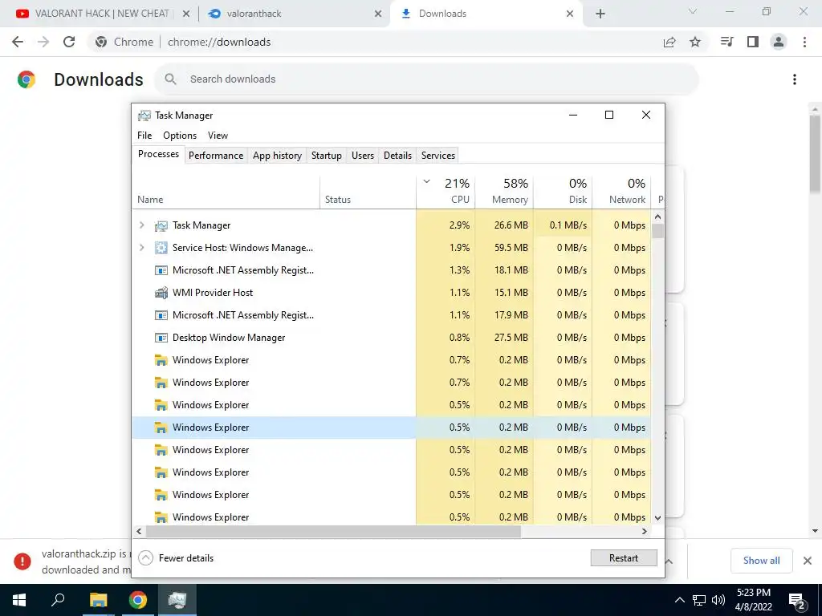
Task: Sort by the Network column header
Action: point(622,191)
